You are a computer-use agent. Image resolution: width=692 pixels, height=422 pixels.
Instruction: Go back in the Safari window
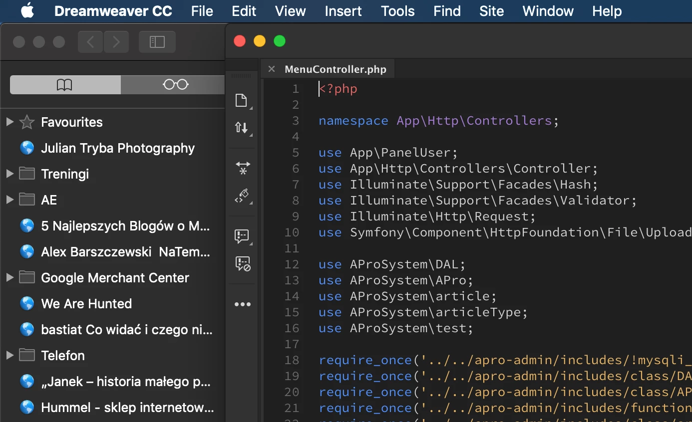click(90, 42)
